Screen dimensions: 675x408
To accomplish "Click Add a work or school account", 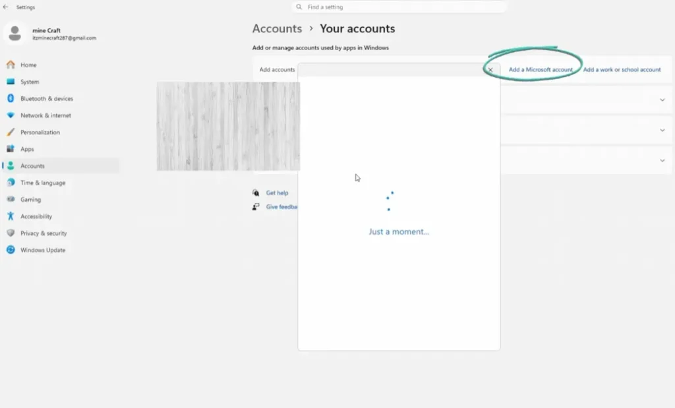I will click(x=622, y=69).
